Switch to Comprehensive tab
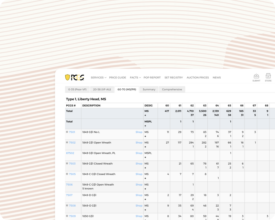 pyautogui.click(x=172, y=89)
